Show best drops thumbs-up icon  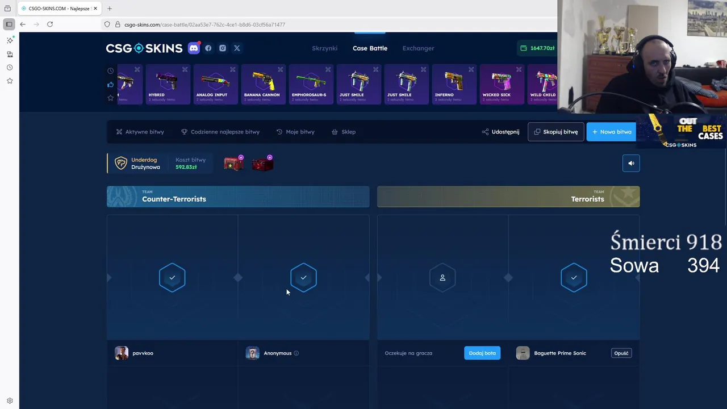tap(110, 85)
